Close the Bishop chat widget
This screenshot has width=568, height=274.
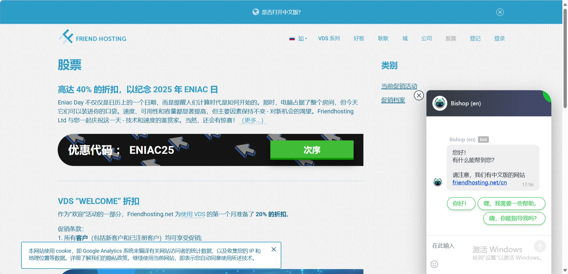pyautogui.click(x=419, y=95)
